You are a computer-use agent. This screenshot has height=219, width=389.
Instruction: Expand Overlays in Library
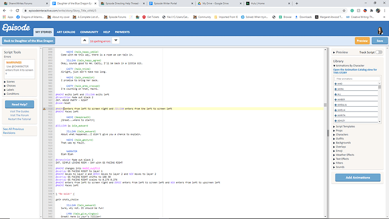[339, 147]
